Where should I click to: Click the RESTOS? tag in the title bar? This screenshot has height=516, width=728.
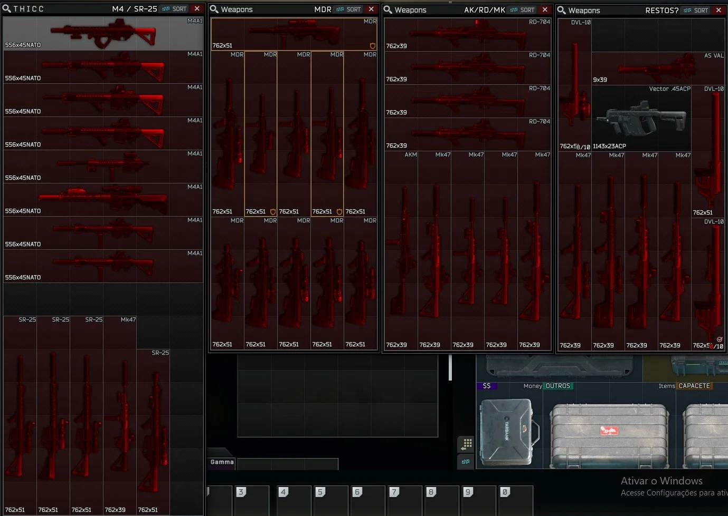pos(662,11)
